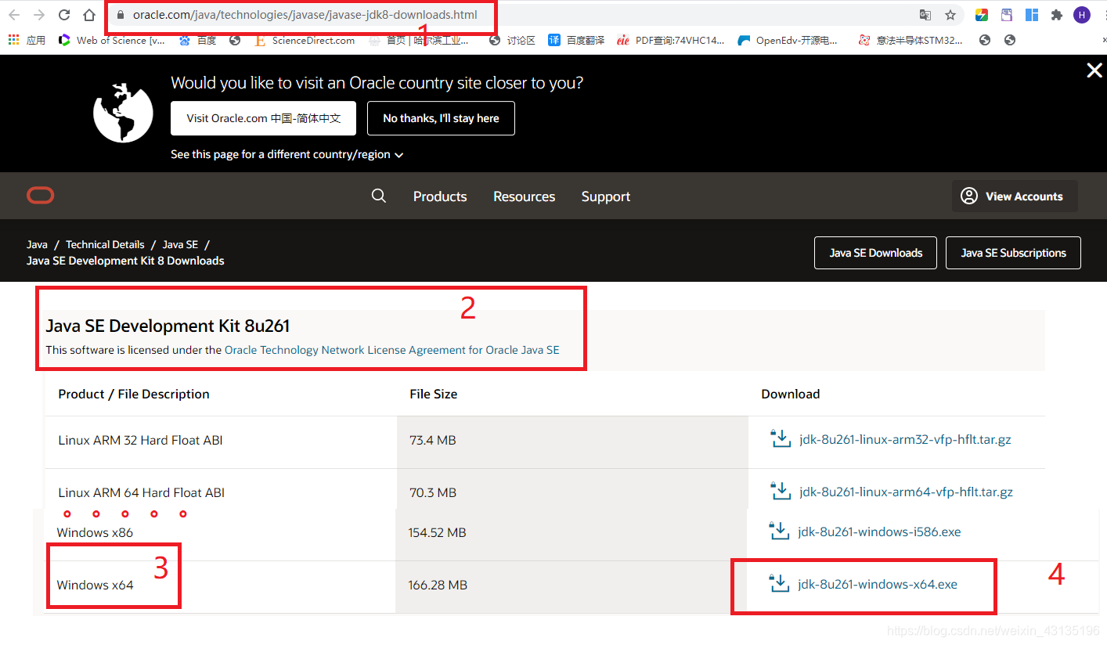The image size is (1107, 645).
Task: Expand See this page for a different country/region
Action: pos(287,154)
